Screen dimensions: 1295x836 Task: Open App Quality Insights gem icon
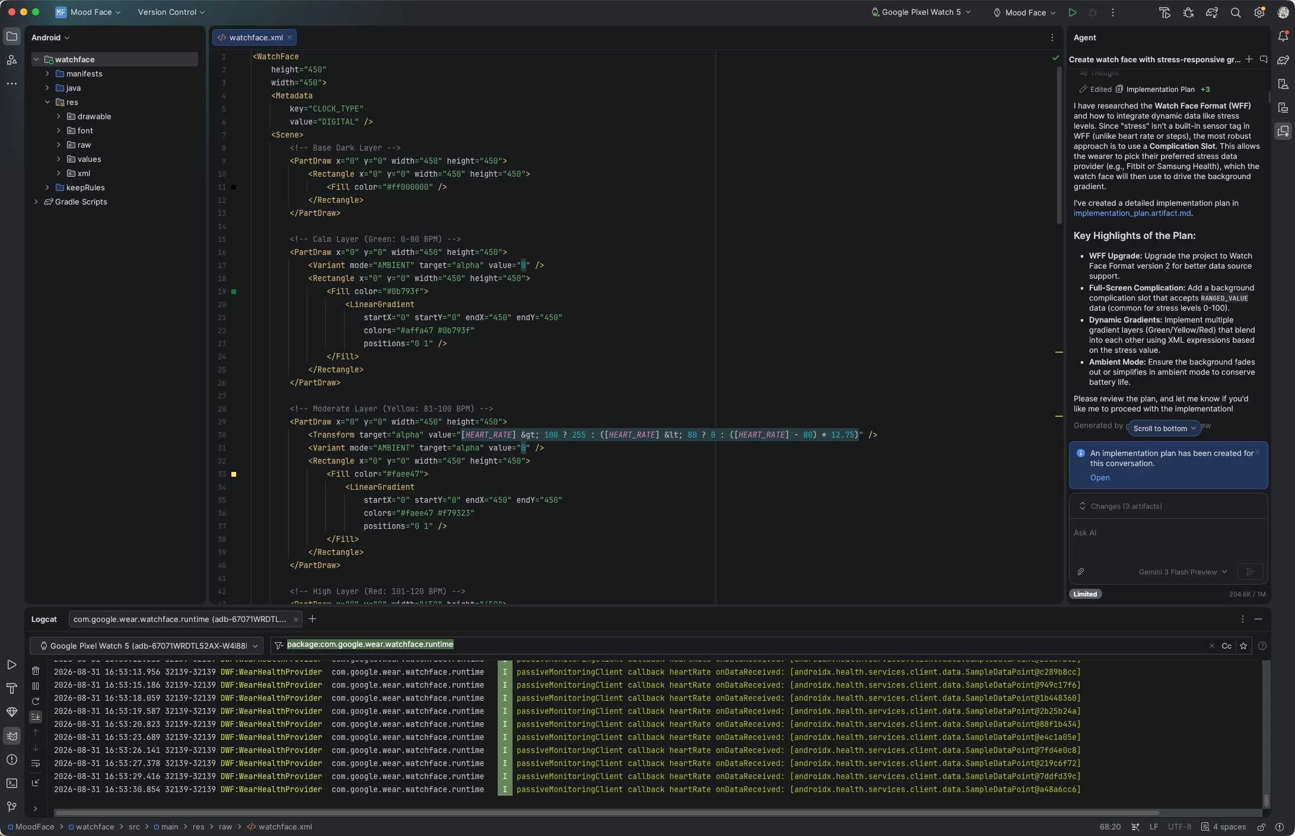(x=11, y=712)
